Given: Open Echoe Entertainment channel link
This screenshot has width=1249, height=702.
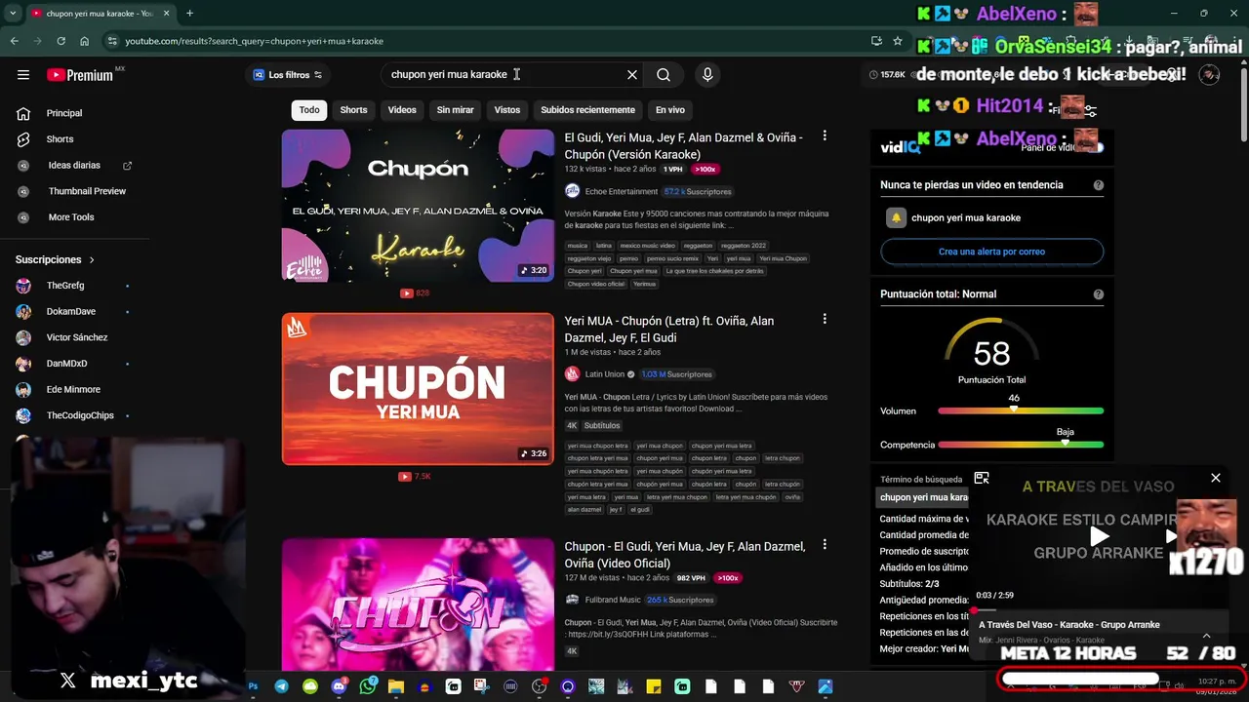Looking at the screenshot, I should [x=622, y=192].
